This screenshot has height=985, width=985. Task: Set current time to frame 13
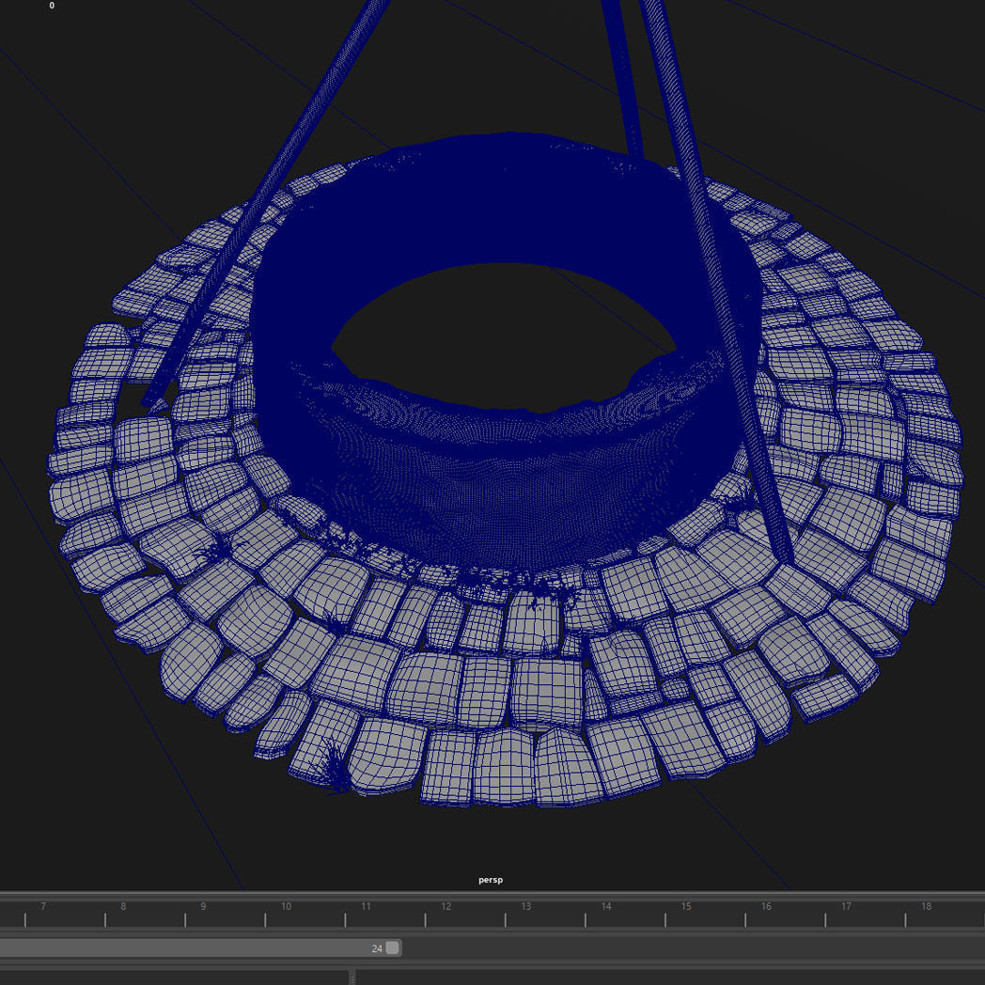(x=525, y=906)
